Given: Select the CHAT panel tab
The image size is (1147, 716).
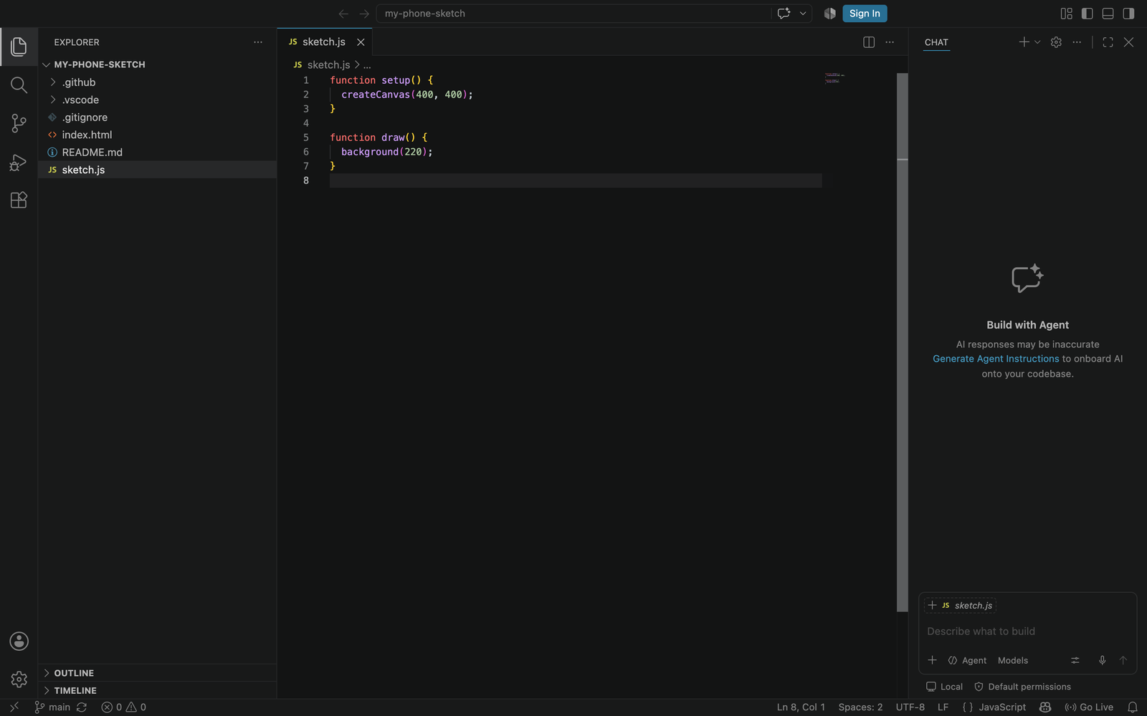Looking at the screenshot, I should pos(936,42).
